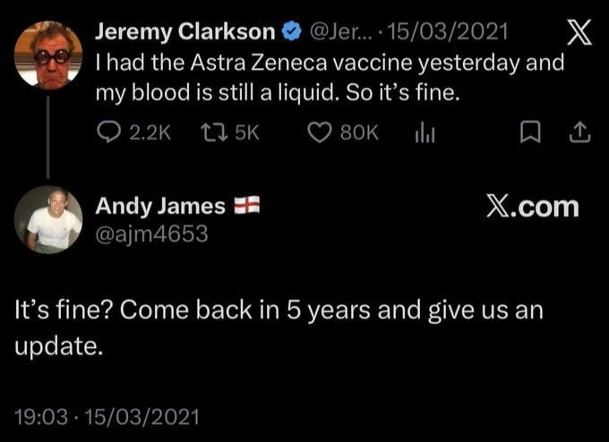Screen dimensions: 609x442
Task: Click the 19:03 · 15/03/2021 timestamp
Action: tap(107, 417)
